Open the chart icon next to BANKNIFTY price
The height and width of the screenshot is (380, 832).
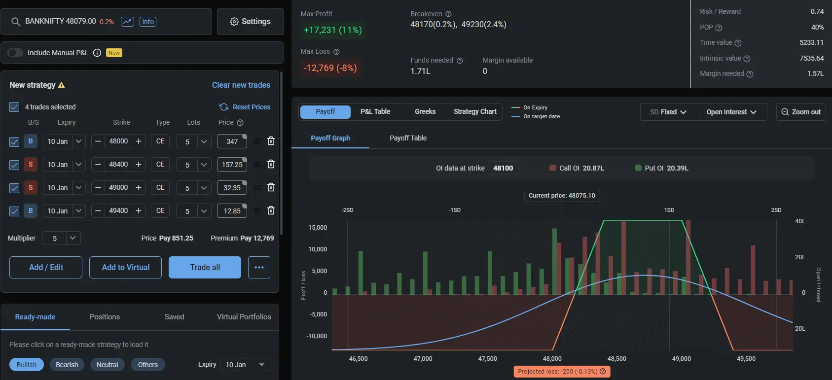click(x=127, y=22)
